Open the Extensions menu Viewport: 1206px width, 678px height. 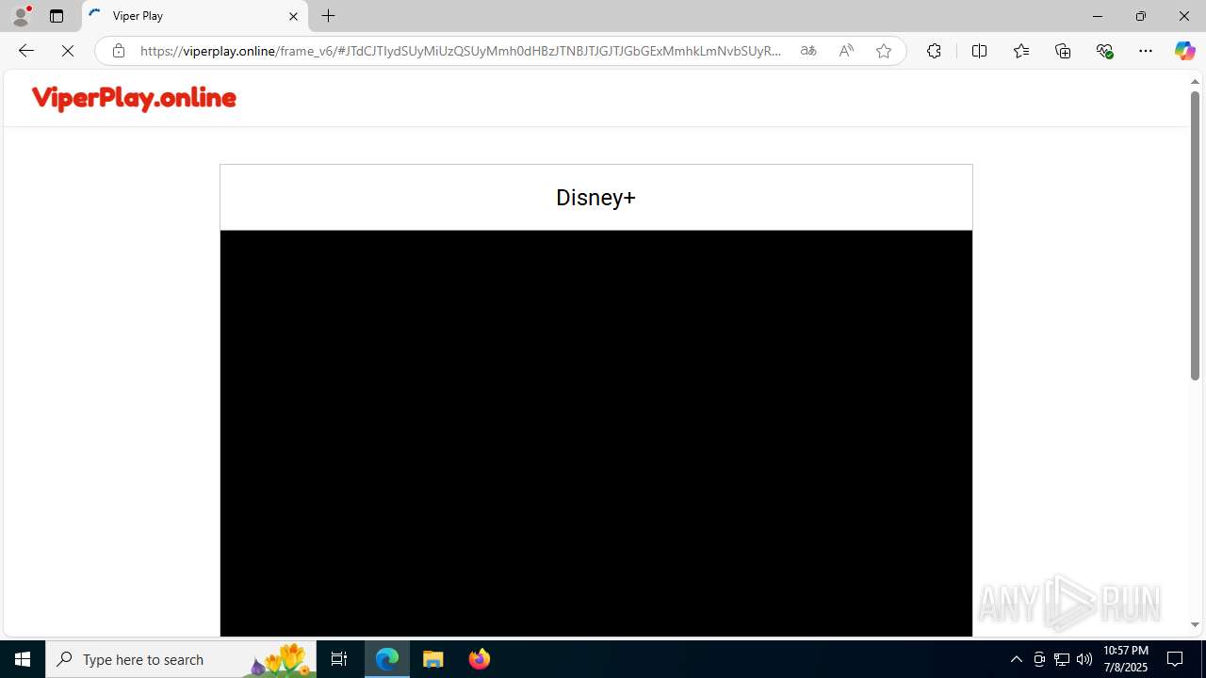(x=934, y=51)
